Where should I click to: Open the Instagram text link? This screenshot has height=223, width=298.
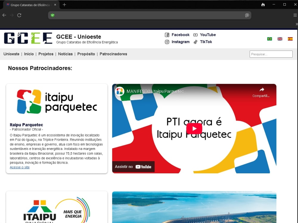click(181, 42)
